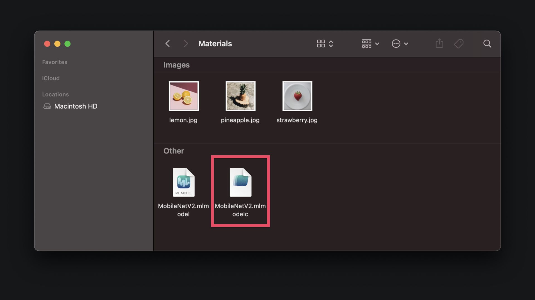Image resolution: width=535 pixels, height=300 pixels.
Task: Select the lemon.jpg thumbnail
Action: [184, 96]
